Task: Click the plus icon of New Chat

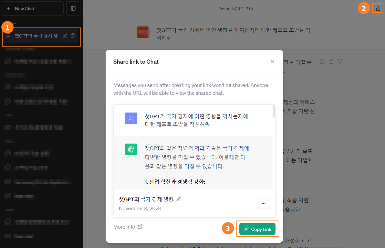Action: pos(8,9)
